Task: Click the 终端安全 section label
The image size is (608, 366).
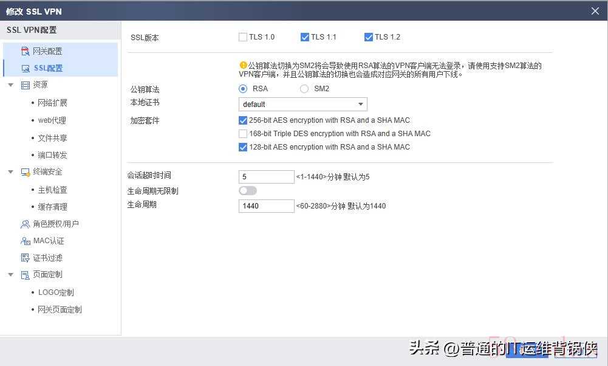Action: 47,171
